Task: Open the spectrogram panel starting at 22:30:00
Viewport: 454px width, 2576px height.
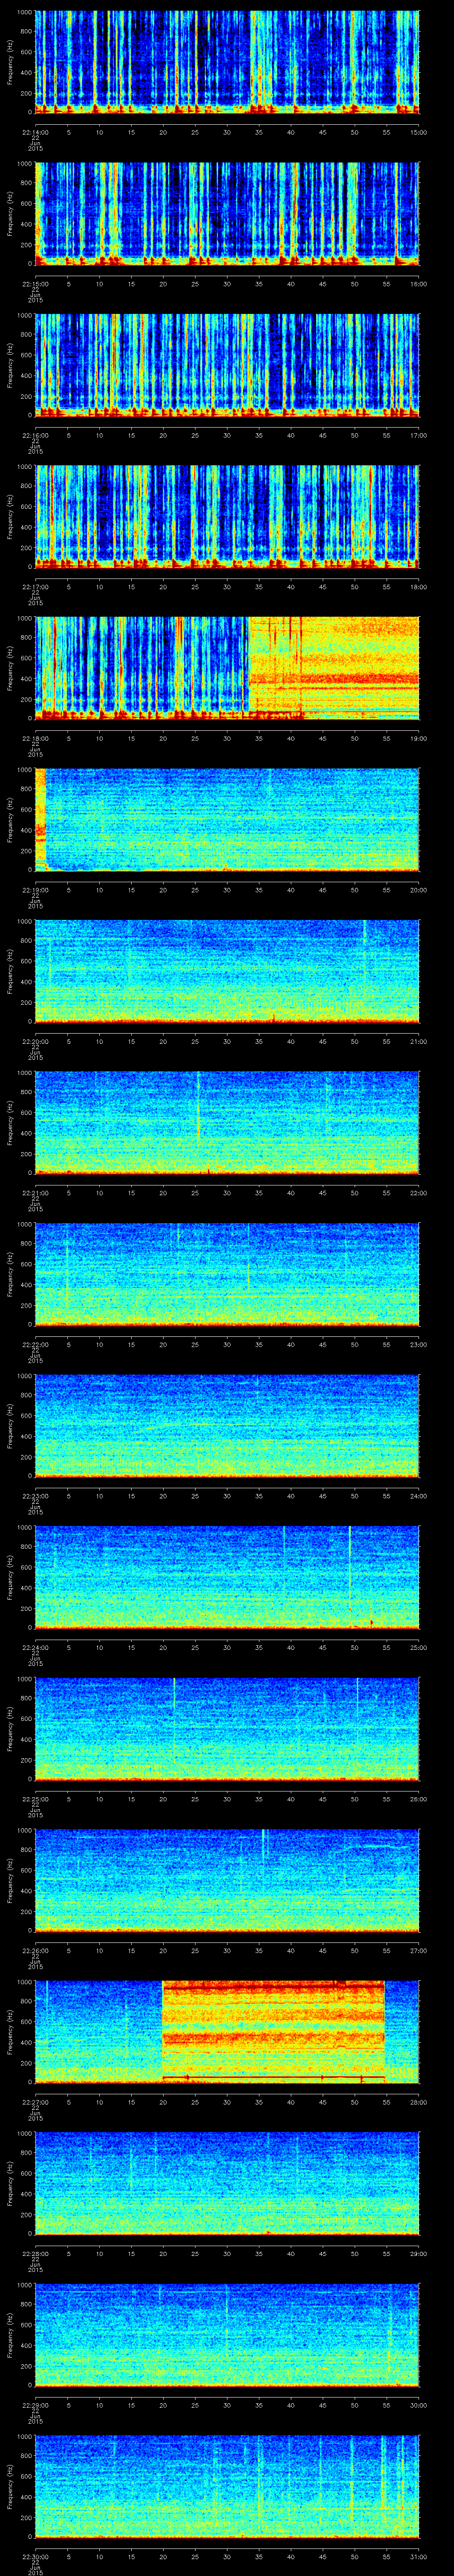Action: 227,2486
